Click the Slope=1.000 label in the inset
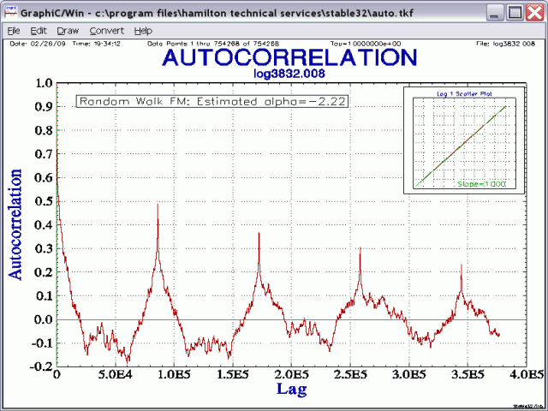The width and height of the screenshot is (548, 411). pos(481,184)
